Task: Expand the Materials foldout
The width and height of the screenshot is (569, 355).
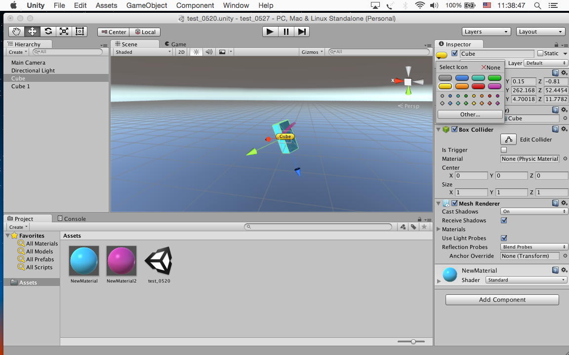Action: tap(439, 229)
